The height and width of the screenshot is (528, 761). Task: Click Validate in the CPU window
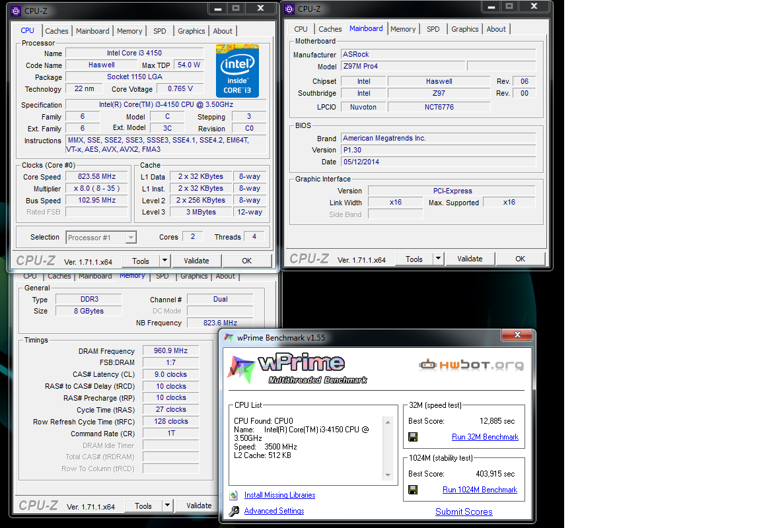click(x=197, y=261)
